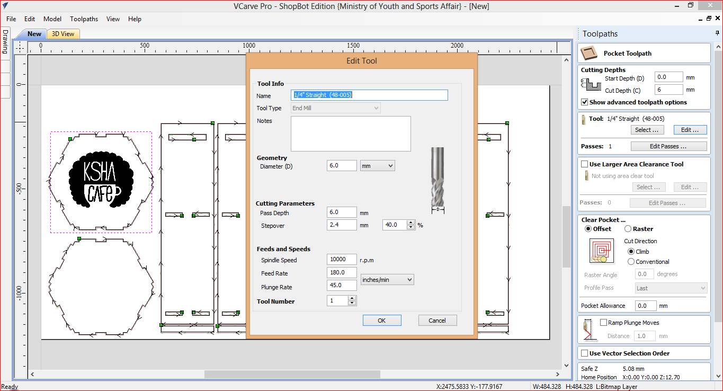Click the ruler origin corner icon

click(x=20, y=47)
